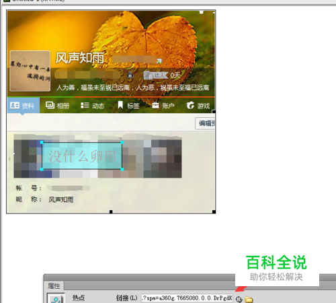Click the 0天 text beside the badge
The height and width of the screenshot is (303, 336).
click(x=175, y=75)
